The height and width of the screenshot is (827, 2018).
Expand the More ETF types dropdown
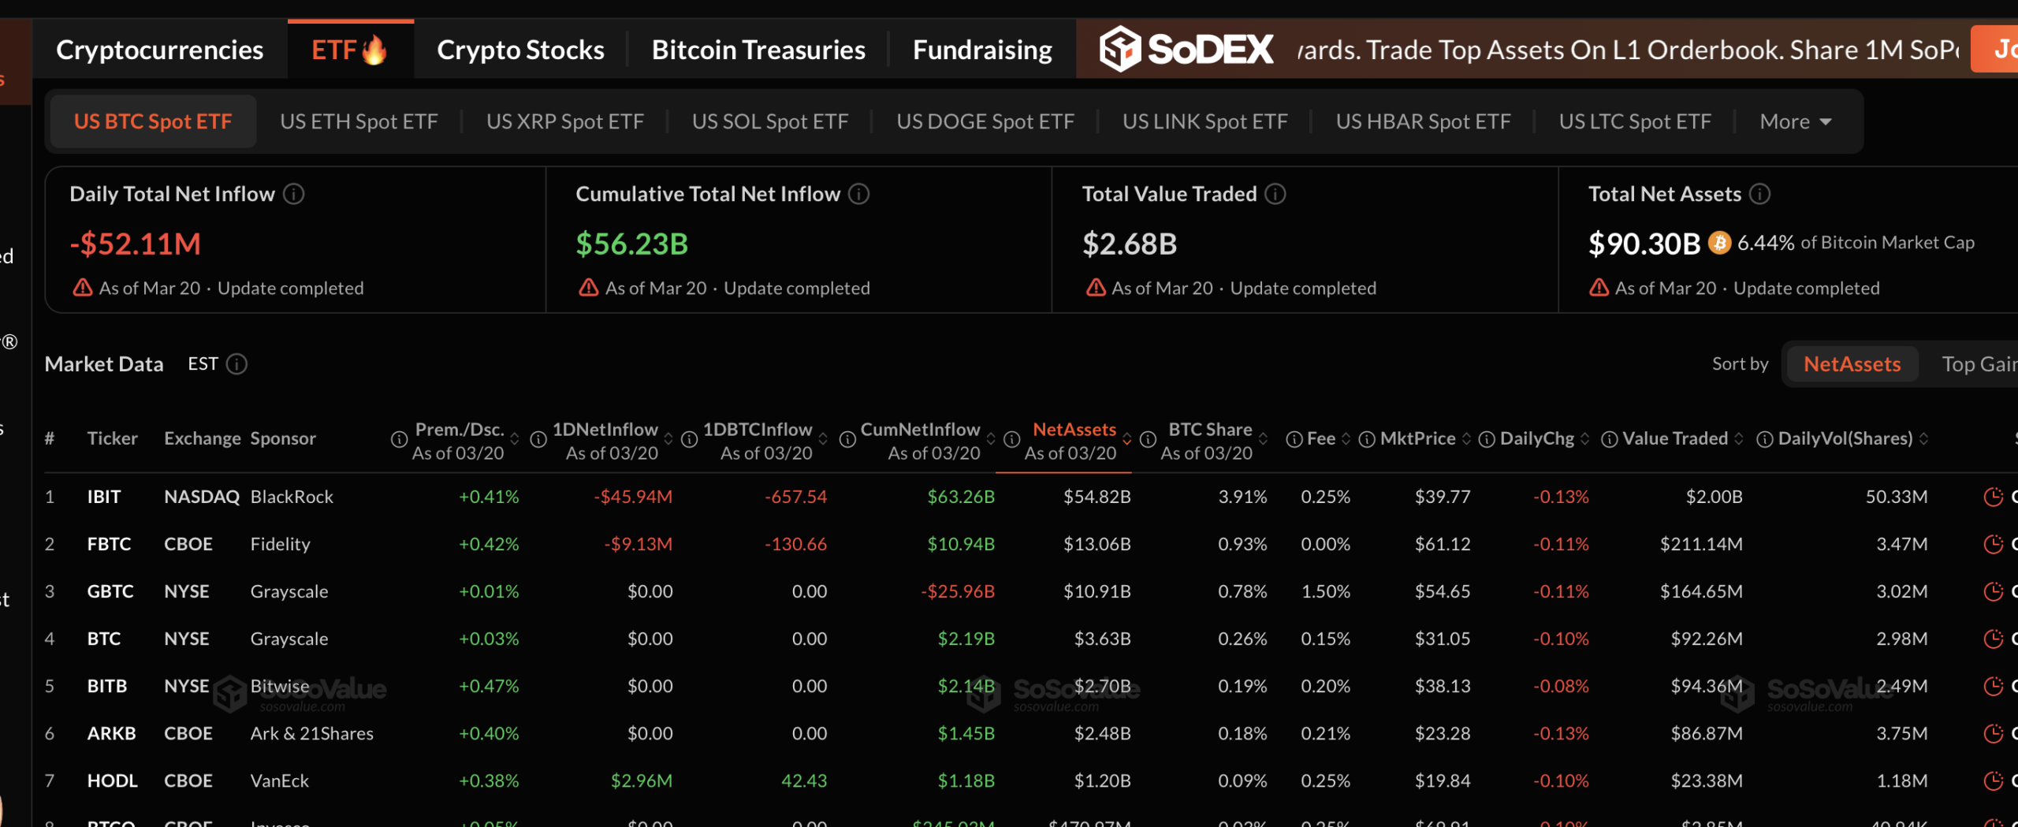(1795, 121)
